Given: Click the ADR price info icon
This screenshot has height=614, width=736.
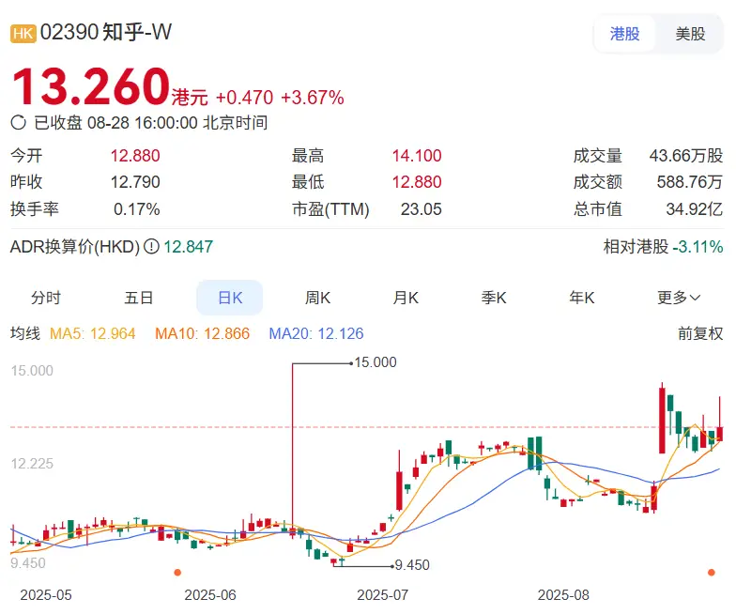Looking at the screenshot, I should click(x=151, y=246).
